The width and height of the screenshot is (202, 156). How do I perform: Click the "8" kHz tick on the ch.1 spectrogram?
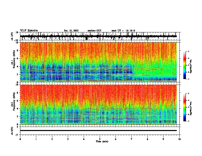coord(18,50)
